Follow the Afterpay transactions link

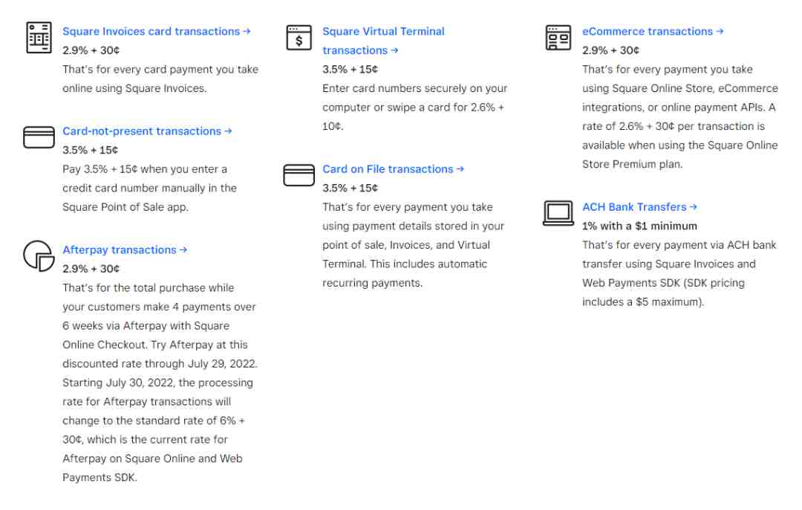[125, 249]
